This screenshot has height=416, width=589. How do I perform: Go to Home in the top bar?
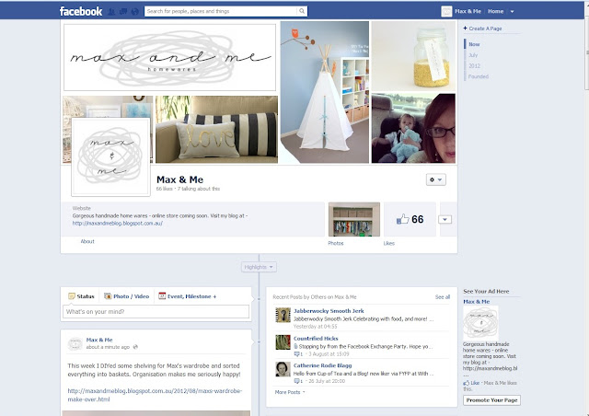click(495, 11)
